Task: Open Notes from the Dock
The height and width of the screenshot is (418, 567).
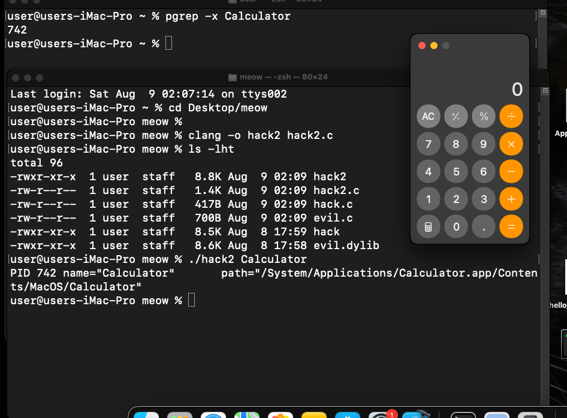Action: point(314,415)
